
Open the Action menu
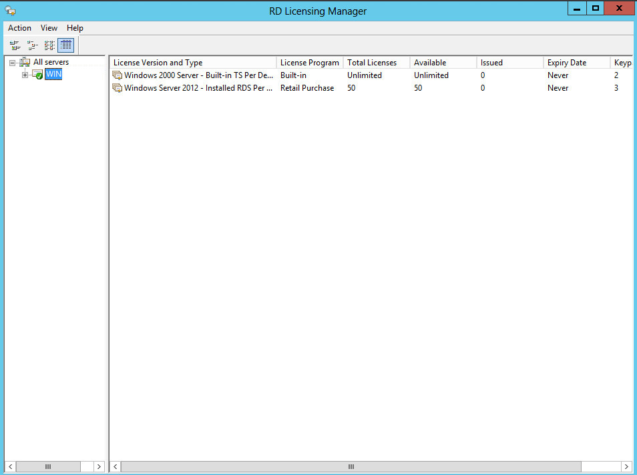[19, 28]
